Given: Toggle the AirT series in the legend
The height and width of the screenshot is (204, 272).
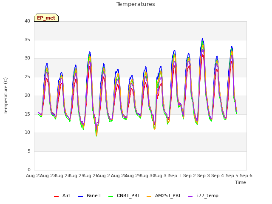Looking at the screenshot, I should point(62,196).
